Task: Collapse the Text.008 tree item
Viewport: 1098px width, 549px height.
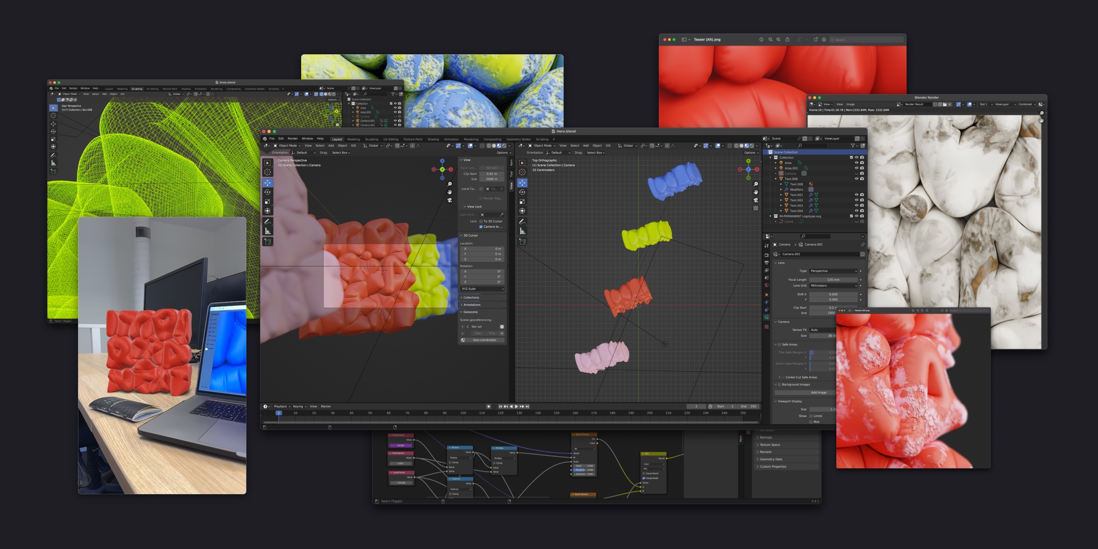Action: coord(776,179)
